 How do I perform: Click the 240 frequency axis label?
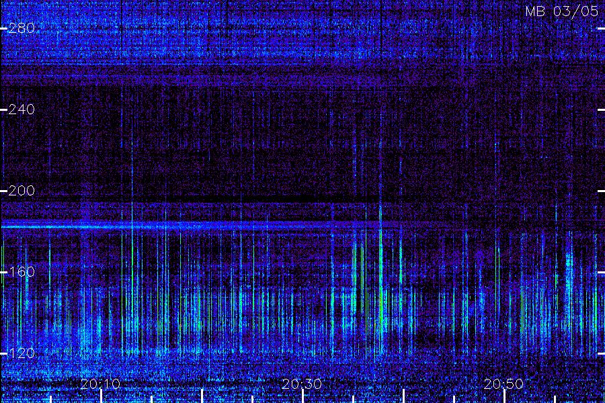tap(22, 109)
